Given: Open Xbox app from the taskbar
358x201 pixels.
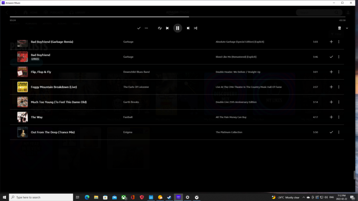Looking at the screenshot, I should click(x=124, y=197).
